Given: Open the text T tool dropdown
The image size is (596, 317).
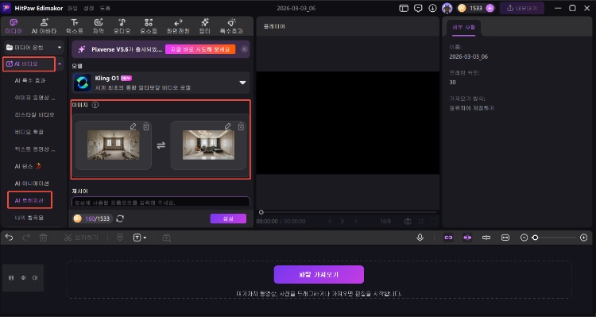Looking at the screenshot, I should coord(140,238).
